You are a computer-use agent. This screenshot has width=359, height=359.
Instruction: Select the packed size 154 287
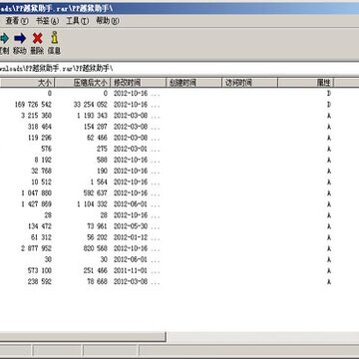96,127
